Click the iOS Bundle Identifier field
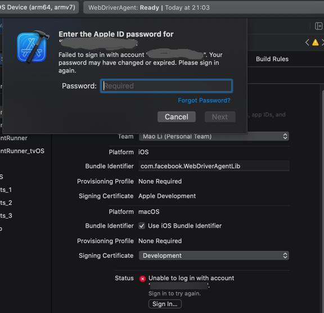Image resolution: width=324 pixels, height=313 pixels. tap(214, 166)
